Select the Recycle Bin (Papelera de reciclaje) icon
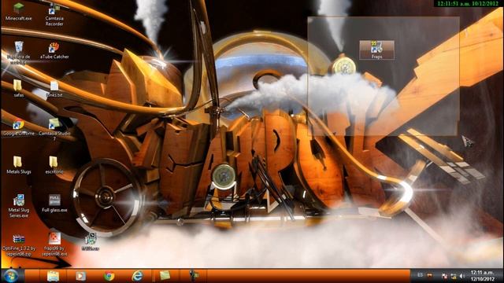The width and height of the screenshot is (504, 283). (x=19, y=53)
